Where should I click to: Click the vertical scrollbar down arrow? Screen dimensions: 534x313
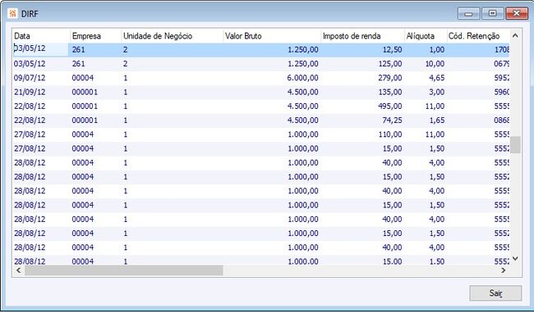pyautogui.click(x=515, y=259)
